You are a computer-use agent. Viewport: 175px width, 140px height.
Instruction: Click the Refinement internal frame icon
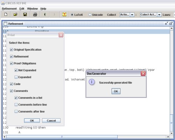tap(5, 24)
